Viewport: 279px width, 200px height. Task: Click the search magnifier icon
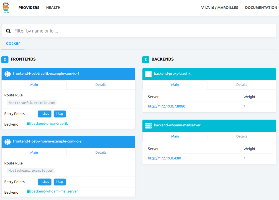(8, 31)
